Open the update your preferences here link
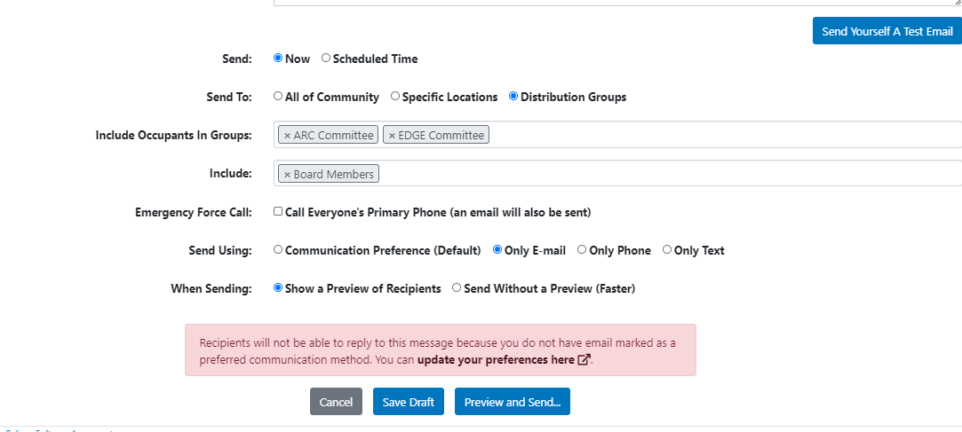Viewport: 962px width, 432px height. [x=496, y=359]
